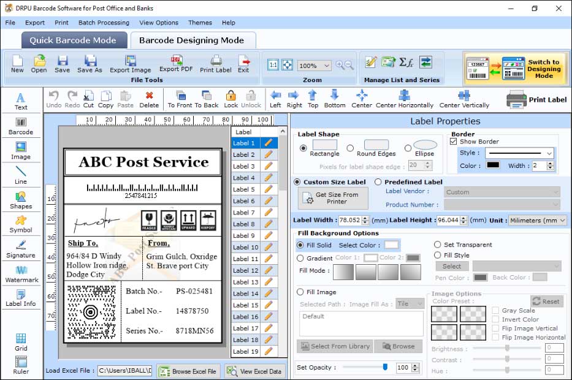Click the Select From Library button
Screen dimensions: 572x380
(x=335, y=346)
